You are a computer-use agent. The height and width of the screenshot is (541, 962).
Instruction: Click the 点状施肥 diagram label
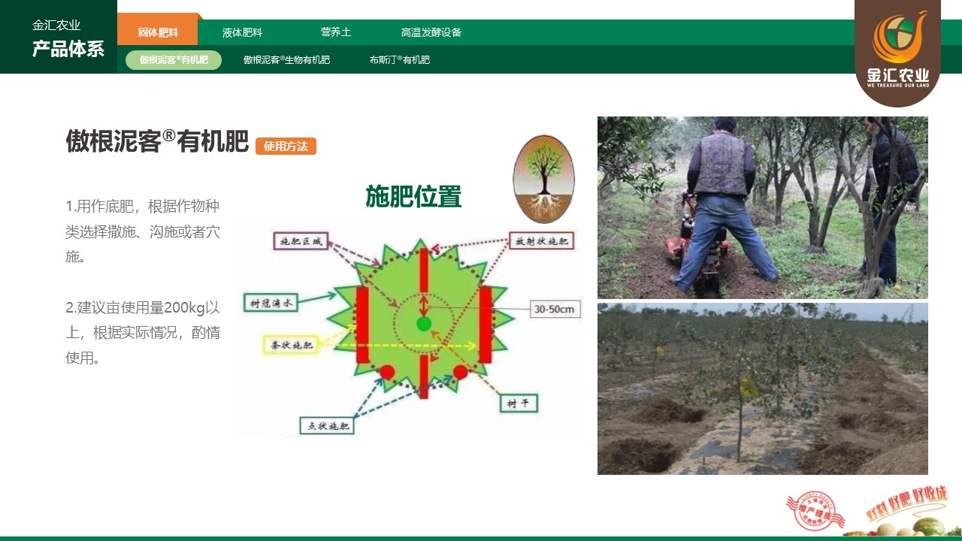pos(327,426)
